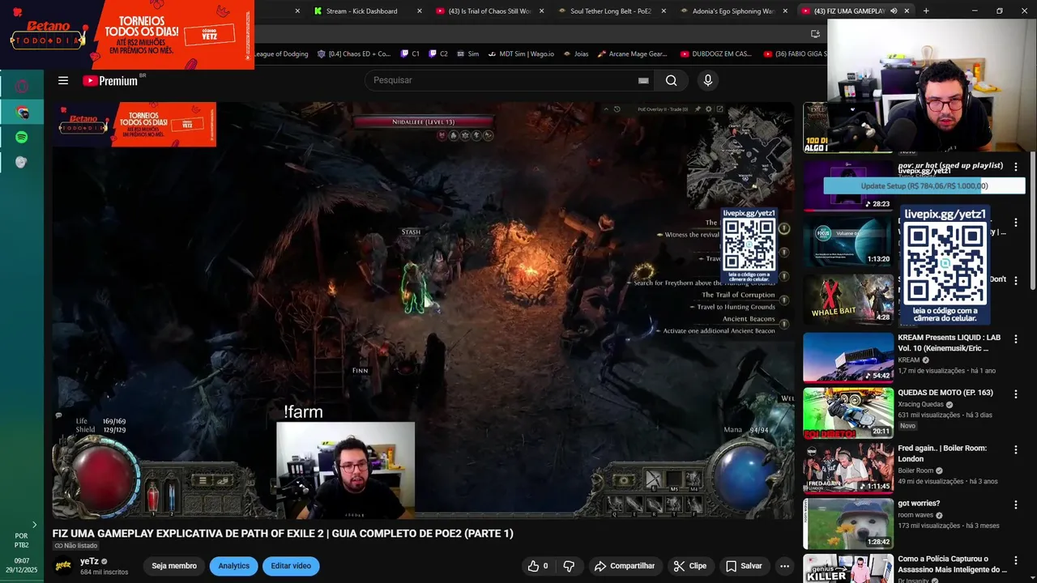This screenshot has width=1037, height=583.
Task: Click the cast icon in the address bar
Action: click(815, 33)
